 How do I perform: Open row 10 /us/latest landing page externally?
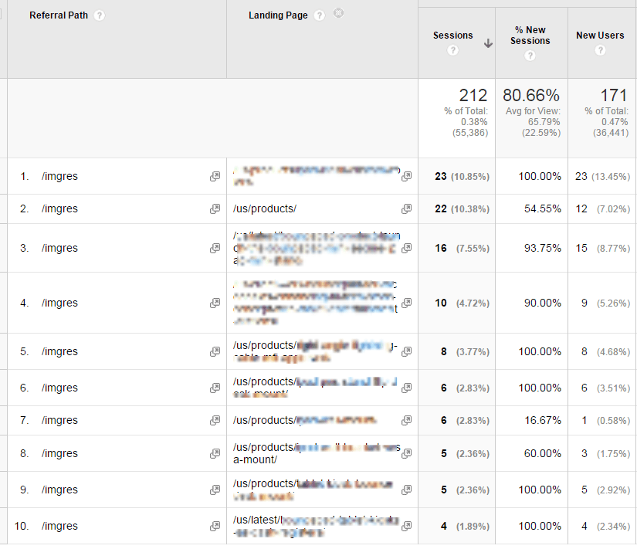(x=406, y=526)
